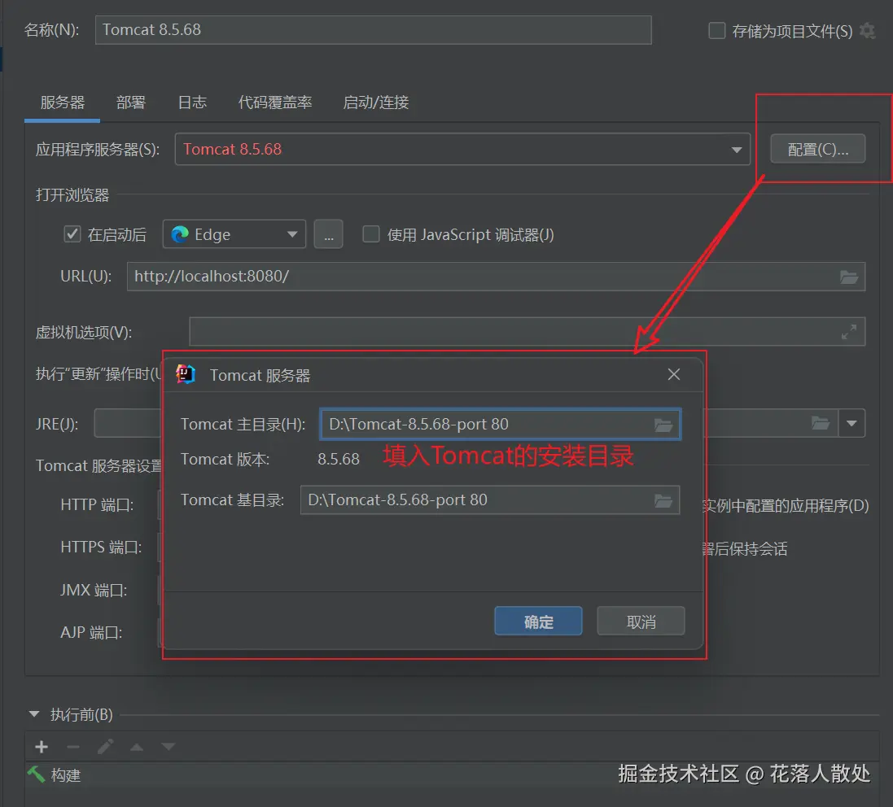The width and height of the screenshot is (893, 807).
Task: Toggle store as project file checkbox
Action: coord(716,30)
